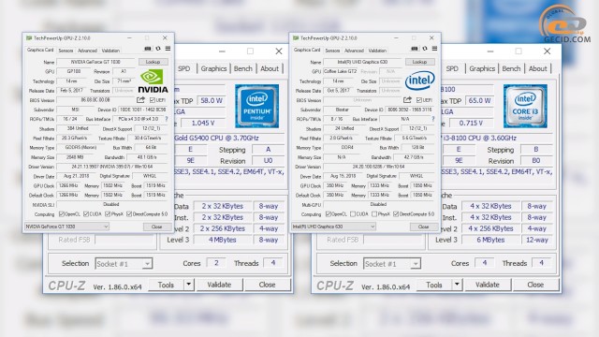Open Intel(R) UHD Graphics 630 GPU selector dropdown

tap(333, 227)
